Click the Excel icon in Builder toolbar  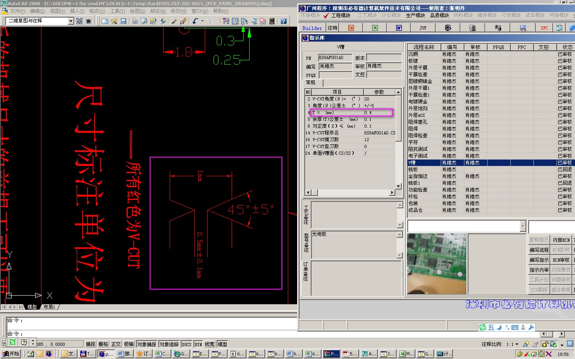(x=375, y=28)
